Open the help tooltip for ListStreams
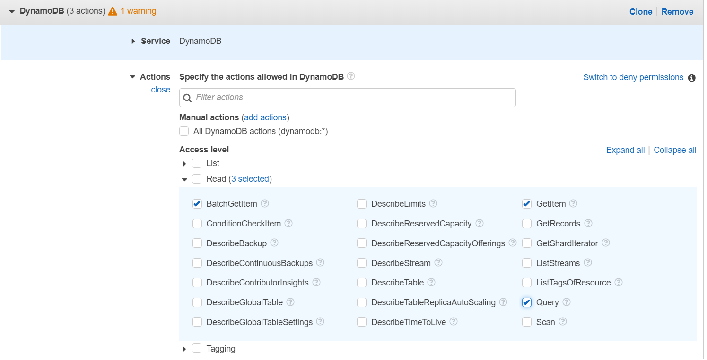Viewport: 707px width, 360px height. (588, 263)
